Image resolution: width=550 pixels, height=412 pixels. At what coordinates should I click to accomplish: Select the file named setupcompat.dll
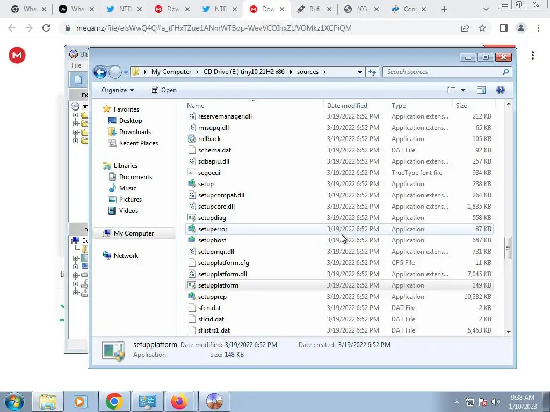(x=221, y=195)
